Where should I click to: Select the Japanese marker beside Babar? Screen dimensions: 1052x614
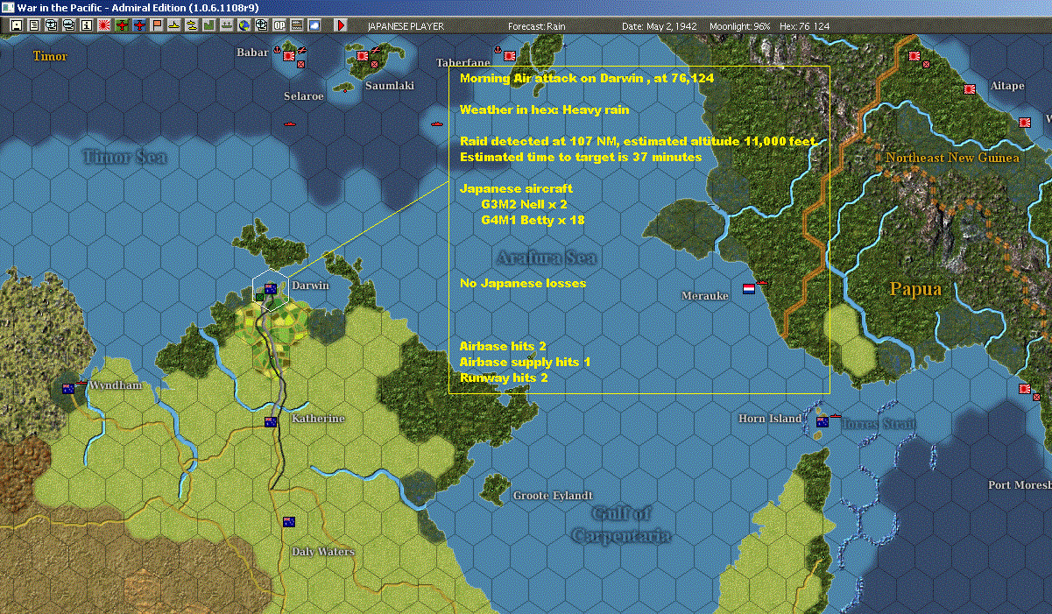click(x=289, y=56)
